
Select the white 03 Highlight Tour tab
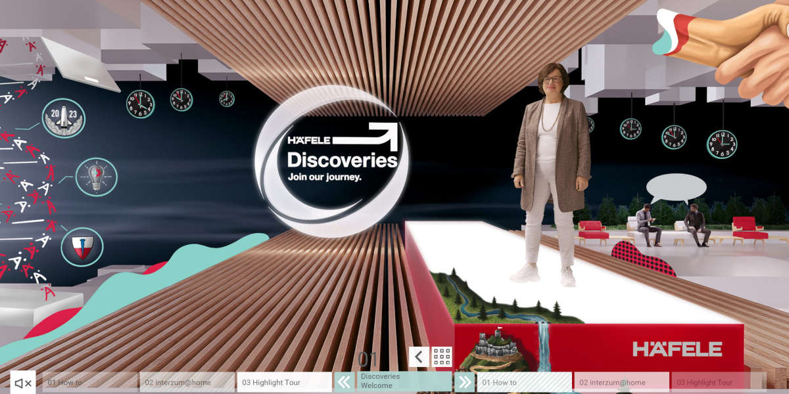point(284,382)
